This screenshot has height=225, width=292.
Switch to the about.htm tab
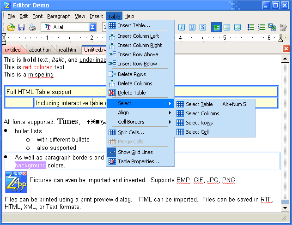tap(40, 50)
